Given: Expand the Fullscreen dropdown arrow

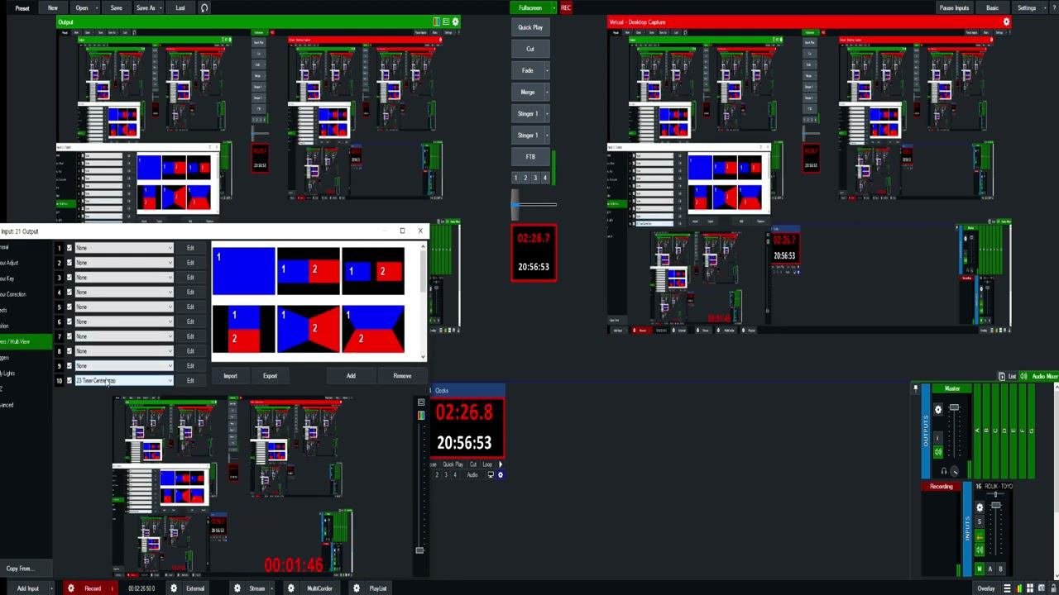Looking at the screenshot, I should (553, 7).
